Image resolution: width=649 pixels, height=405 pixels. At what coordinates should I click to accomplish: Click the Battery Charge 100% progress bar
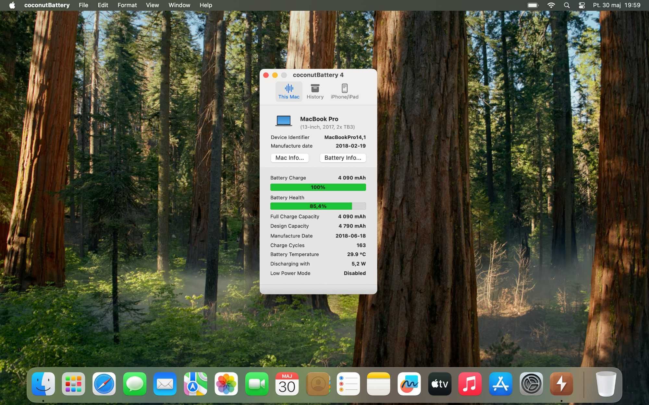318,187
